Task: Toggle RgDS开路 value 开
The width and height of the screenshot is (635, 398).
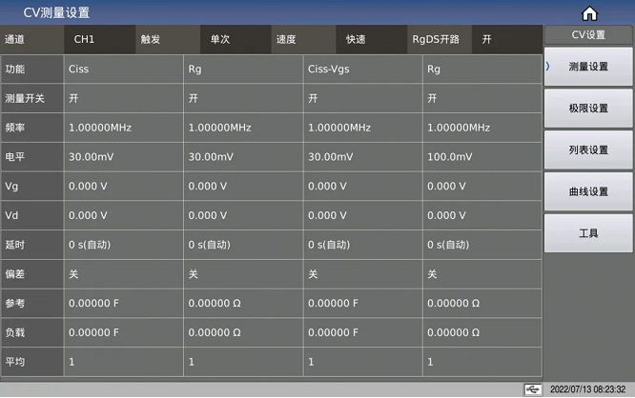Action: (507, 39)
